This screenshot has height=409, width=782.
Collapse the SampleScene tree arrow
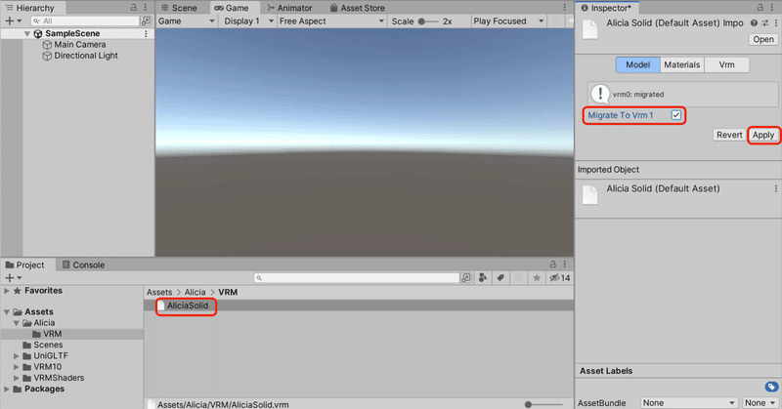(27, 34)
